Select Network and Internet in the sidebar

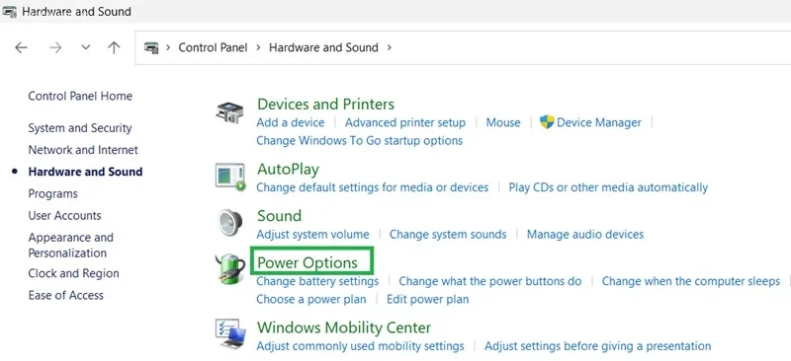[83, 150]
